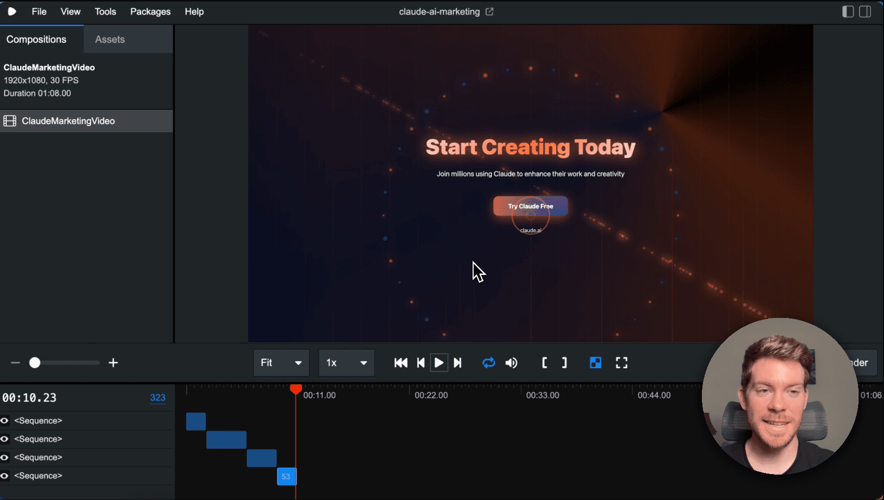
Task: Jump to the beginning of the video
Action: 400,363
